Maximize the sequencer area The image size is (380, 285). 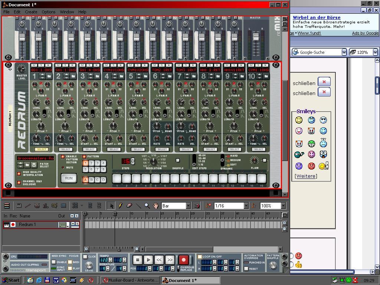coord(285,215)
